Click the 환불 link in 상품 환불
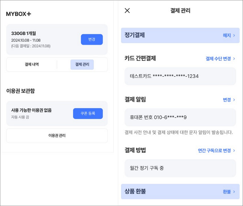The image size is (243, 206). [227, 191]
